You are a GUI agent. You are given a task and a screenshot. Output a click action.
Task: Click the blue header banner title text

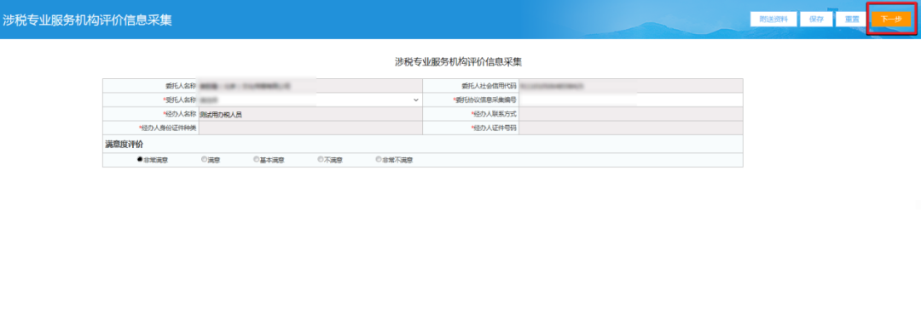point(88,20)
